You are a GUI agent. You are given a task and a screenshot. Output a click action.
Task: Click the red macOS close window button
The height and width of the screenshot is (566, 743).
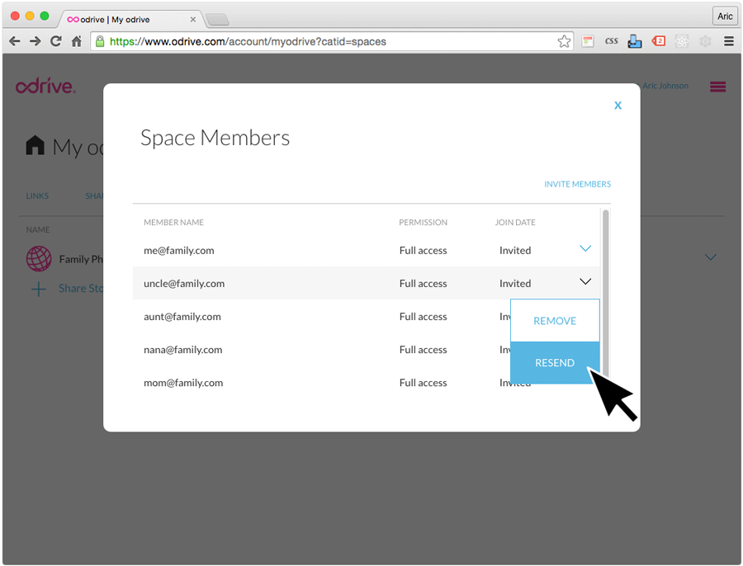15,16
